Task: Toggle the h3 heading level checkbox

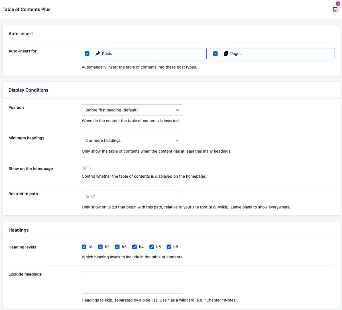Action: [x=117, y=247]
